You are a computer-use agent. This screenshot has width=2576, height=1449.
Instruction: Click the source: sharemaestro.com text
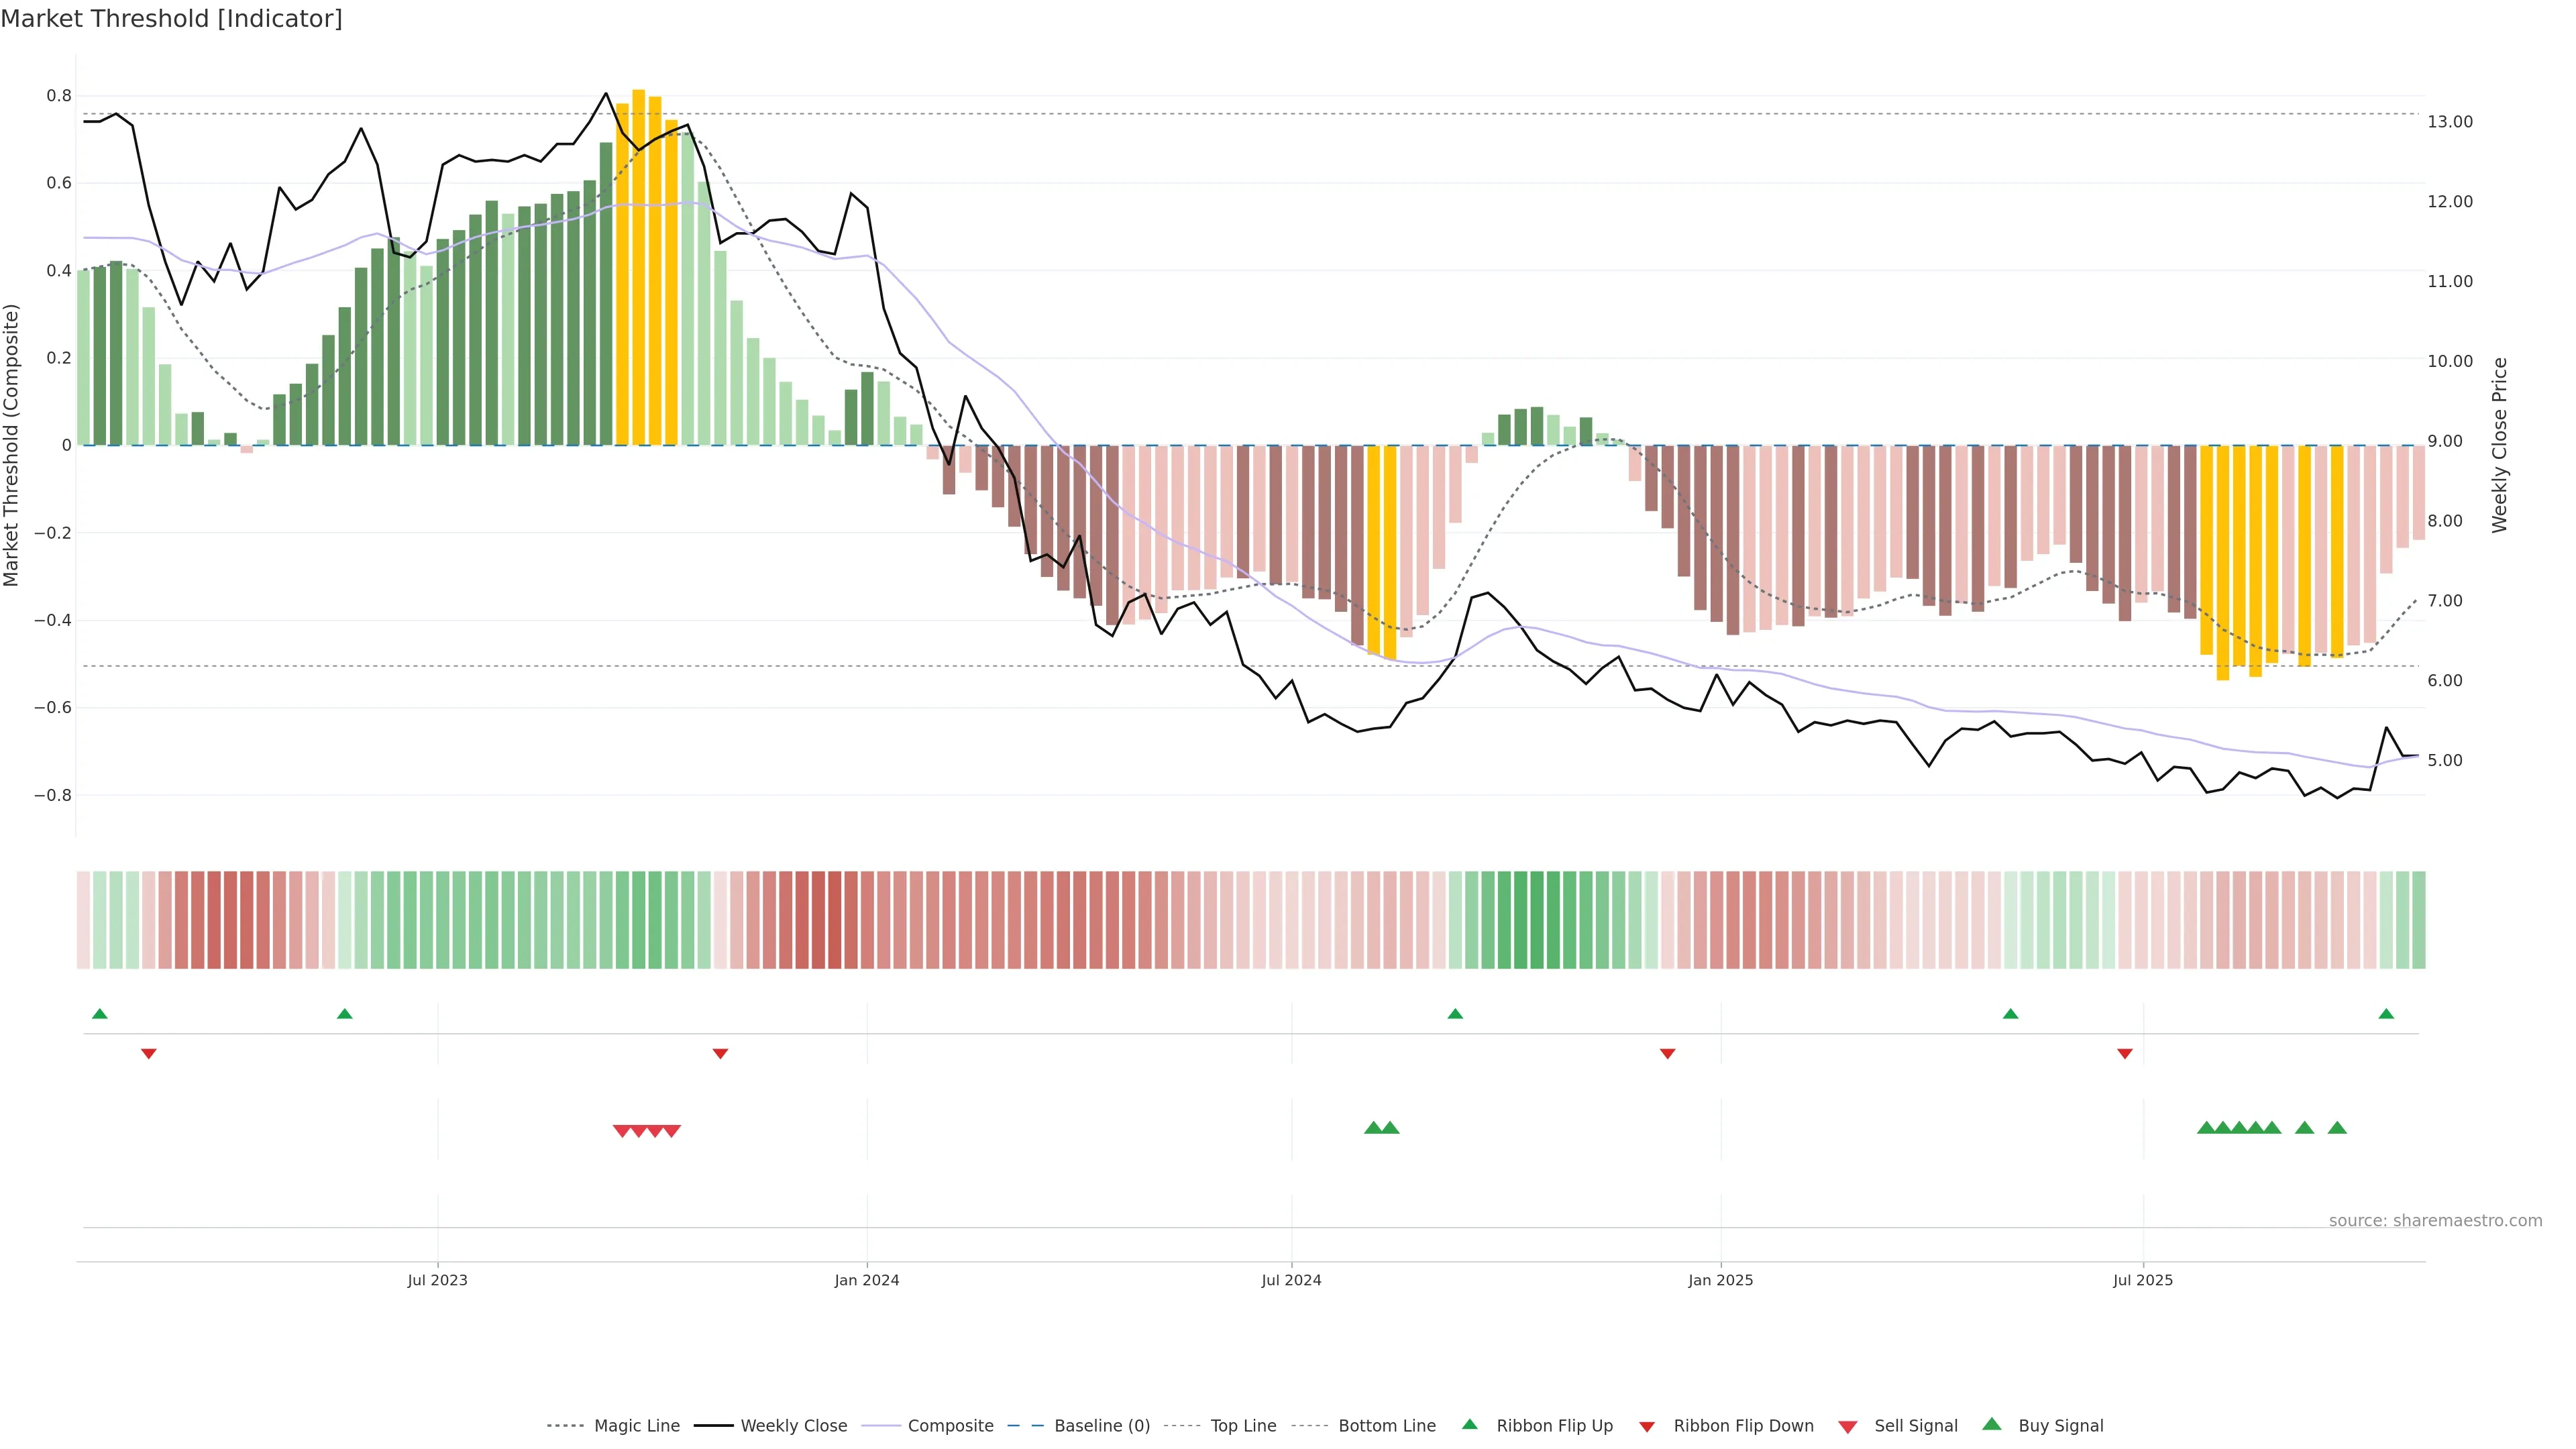(2435, 1221)
